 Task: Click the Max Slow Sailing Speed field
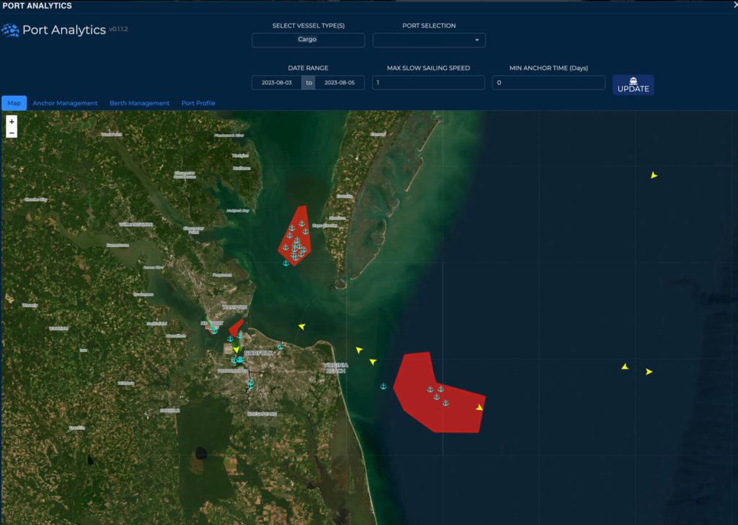click(428, 83)
